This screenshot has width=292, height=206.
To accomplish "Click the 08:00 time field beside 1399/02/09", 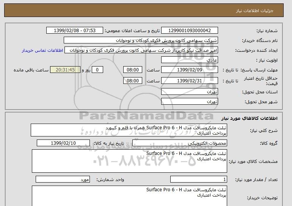I will (133, 70).
